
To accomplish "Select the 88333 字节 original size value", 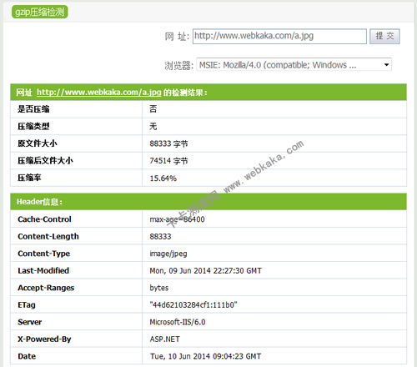I will coord(168,143).
